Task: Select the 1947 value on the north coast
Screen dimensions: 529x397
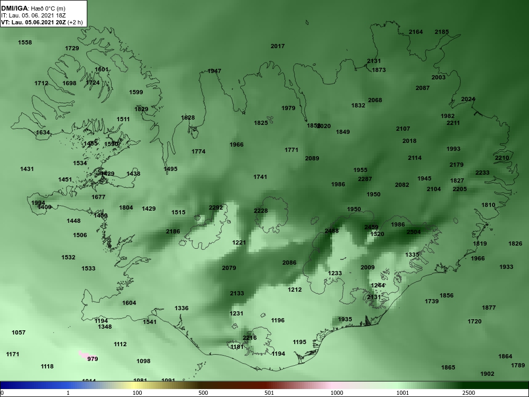Action: [x=214, y=71]
